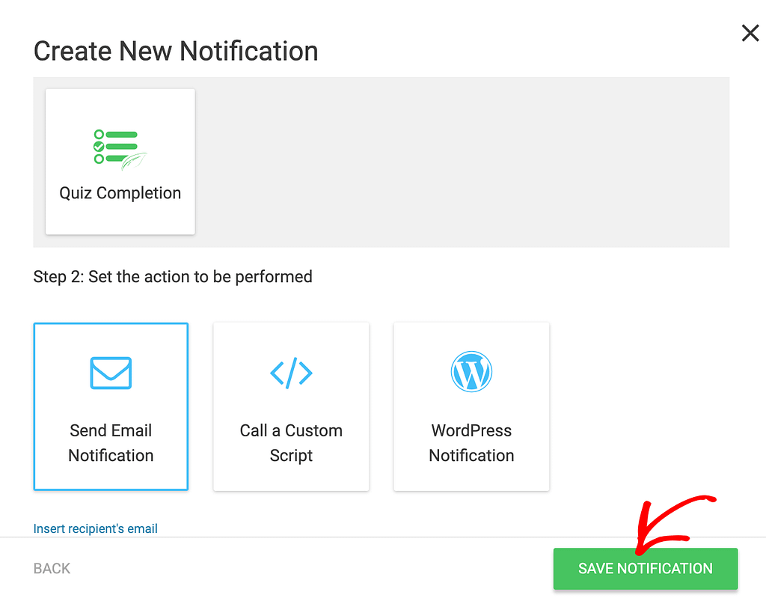The image size is (766, 598).
Task: Choose the code brackets script icon
Action: click(x=291, y=372)
